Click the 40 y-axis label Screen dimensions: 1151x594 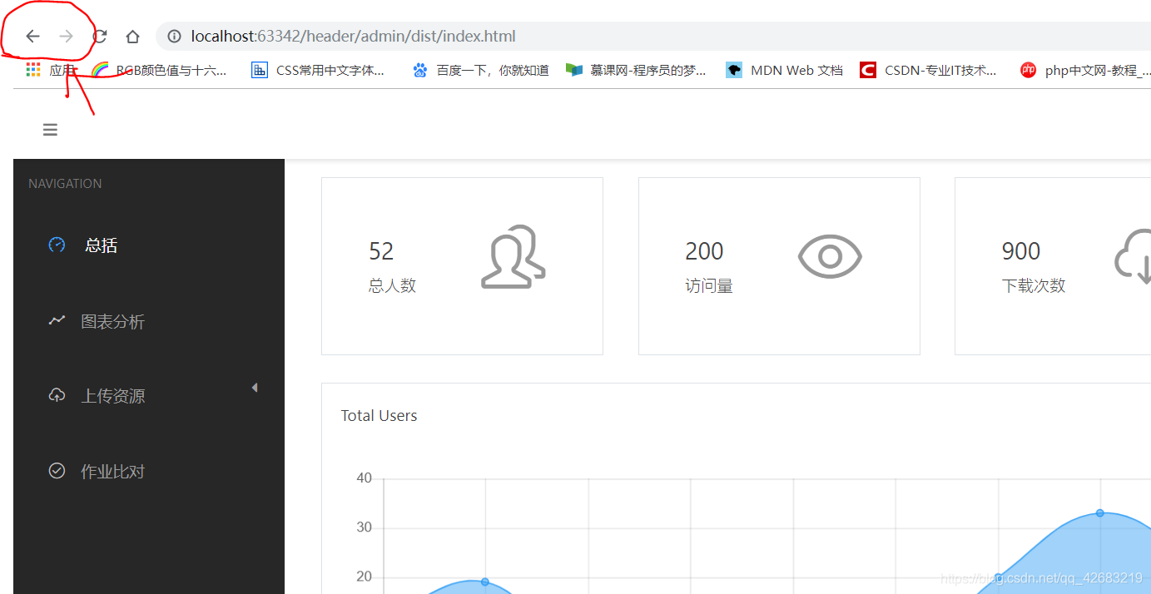pyautogui.click(x=364, y=478)
